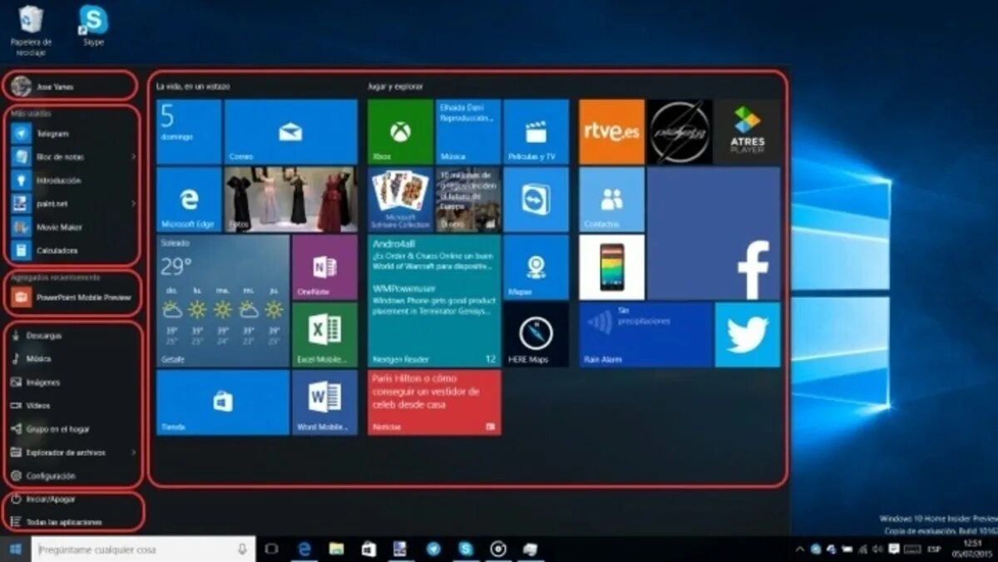Viewport: 998px width, 562px height.
Task: Open the Música tile in Jugar y explorar
Action: point(468,131)
